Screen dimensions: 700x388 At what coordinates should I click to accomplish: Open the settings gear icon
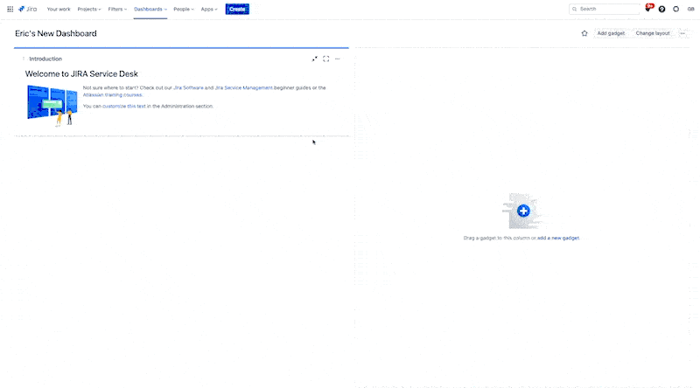tap(675, 9)
